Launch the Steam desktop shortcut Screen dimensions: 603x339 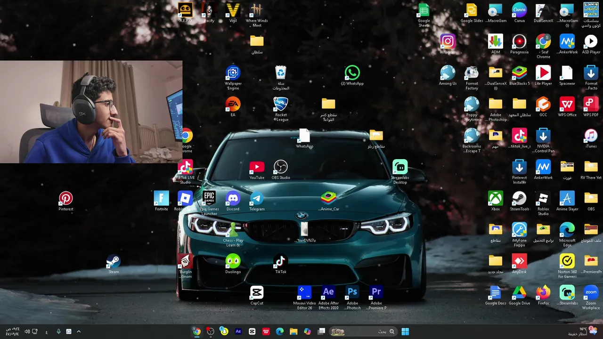tap(114, 264)
